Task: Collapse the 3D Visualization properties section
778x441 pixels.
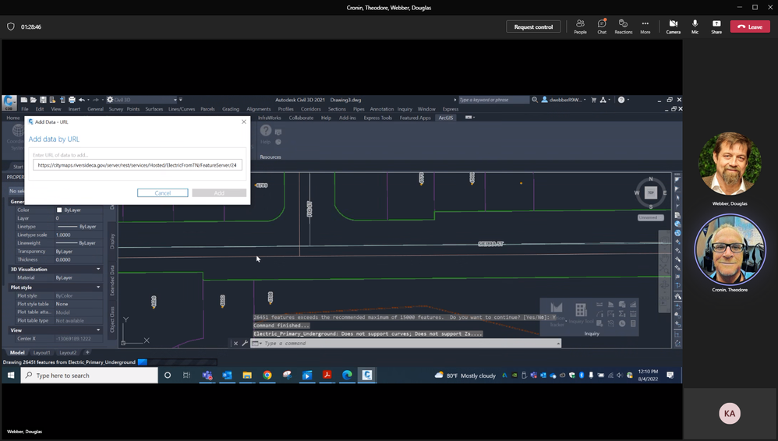Action: 98,269
